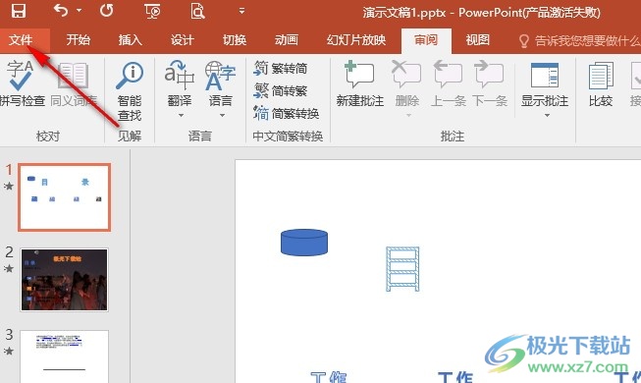Convert text with 繁转简
Viewport: 641px width, 383px height.
tap(281, 68)
